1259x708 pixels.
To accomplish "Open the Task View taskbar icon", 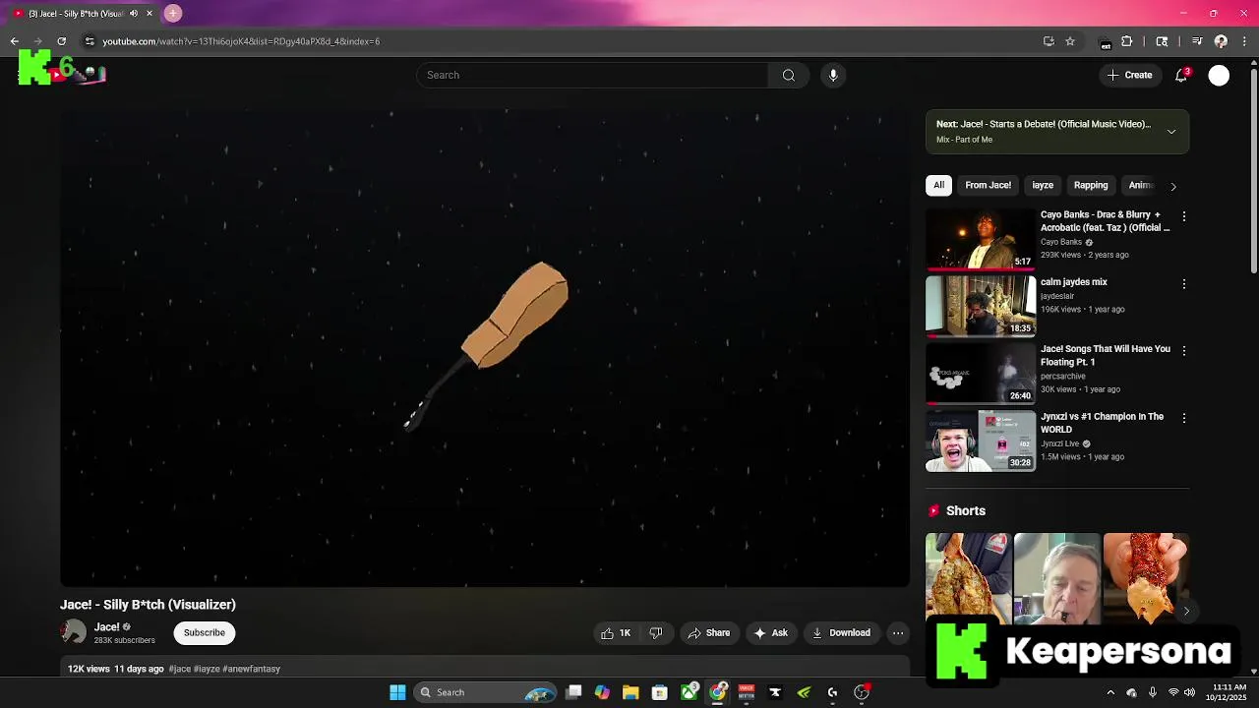I will 573,692.
